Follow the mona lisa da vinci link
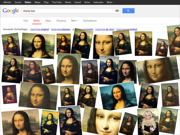The width and height of the screenshot is (180, 135). [105, 29]
